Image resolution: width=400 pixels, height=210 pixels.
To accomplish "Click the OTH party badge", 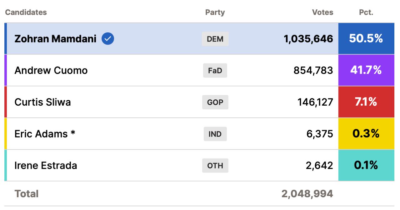I will click(x=215, y=165).
